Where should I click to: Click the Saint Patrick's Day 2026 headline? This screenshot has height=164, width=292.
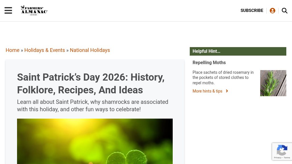point(91,83)
